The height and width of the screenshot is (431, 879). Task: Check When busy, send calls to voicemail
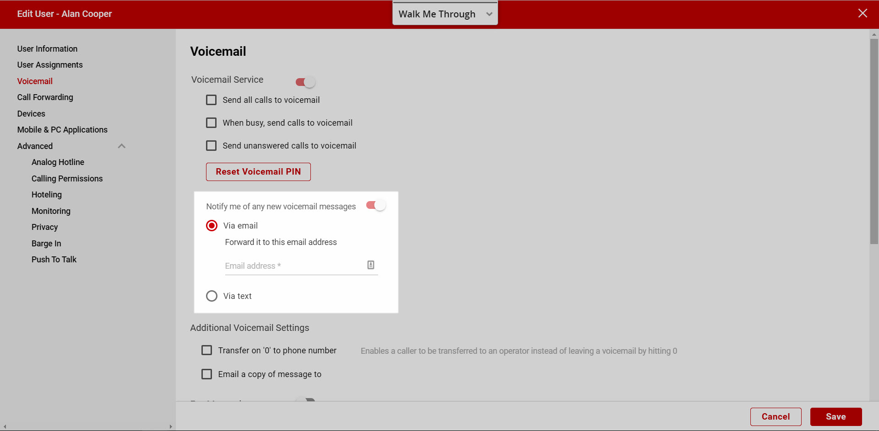pos(211,123)
